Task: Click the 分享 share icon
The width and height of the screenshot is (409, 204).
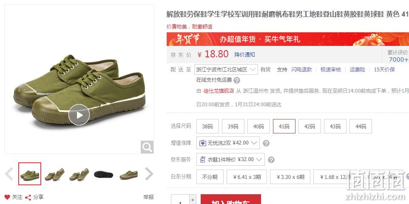Action: click(x=28, y=198)
